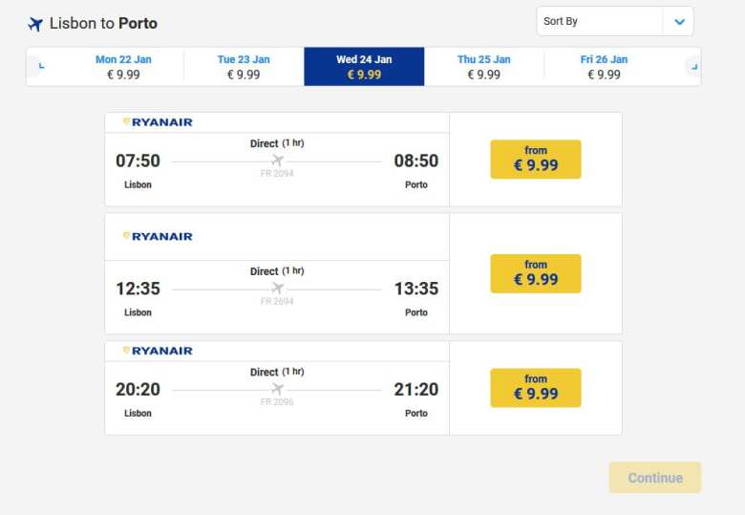Click the Ryanair logo on the 12:35 flight
This screenshot has width=745, height=515.
click(158, 236)
